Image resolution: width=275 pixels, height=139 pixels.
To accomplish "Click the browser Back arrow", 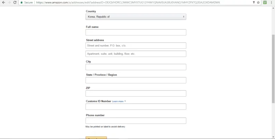I will pyautogui.click(x=3, y=2).
